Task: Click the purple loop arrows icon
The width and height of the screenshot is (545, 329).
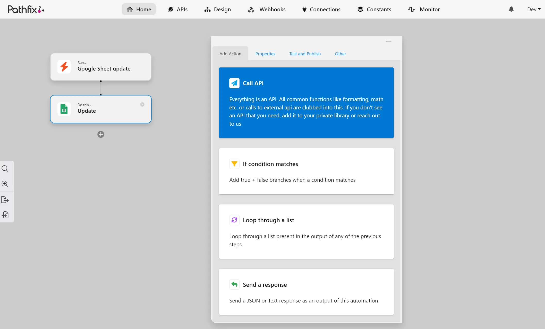Action: pyautogui.click(x=234, y=220)
